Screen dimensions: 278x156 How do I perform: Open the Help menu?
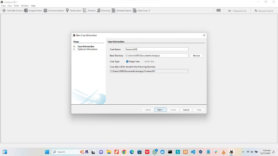pyautogui.click(x=33, y=6)
